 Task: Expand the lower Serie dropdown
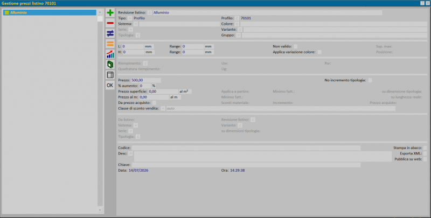(131, 131)
